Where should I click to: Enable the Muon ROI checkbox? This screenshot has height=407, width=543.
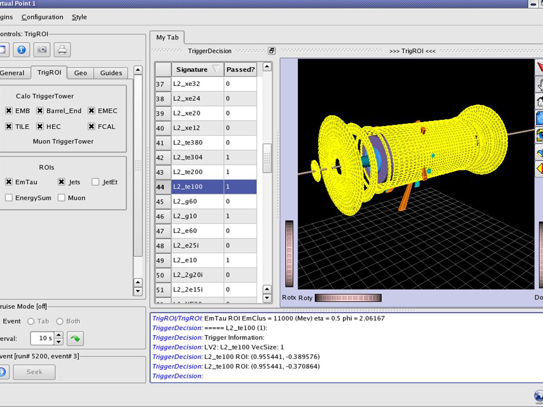[x=62, y=198]
